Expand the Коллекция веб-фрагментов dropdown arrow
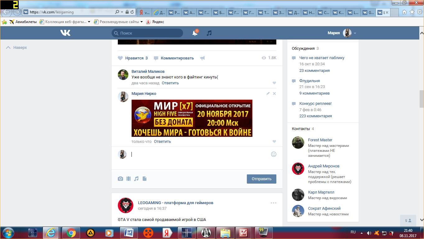Viewport: 424px width, 239px height. (89, 22)
